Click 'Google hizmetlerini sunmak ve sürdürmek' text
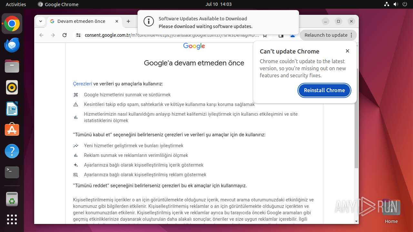The image size is (413, 232). 127,95
